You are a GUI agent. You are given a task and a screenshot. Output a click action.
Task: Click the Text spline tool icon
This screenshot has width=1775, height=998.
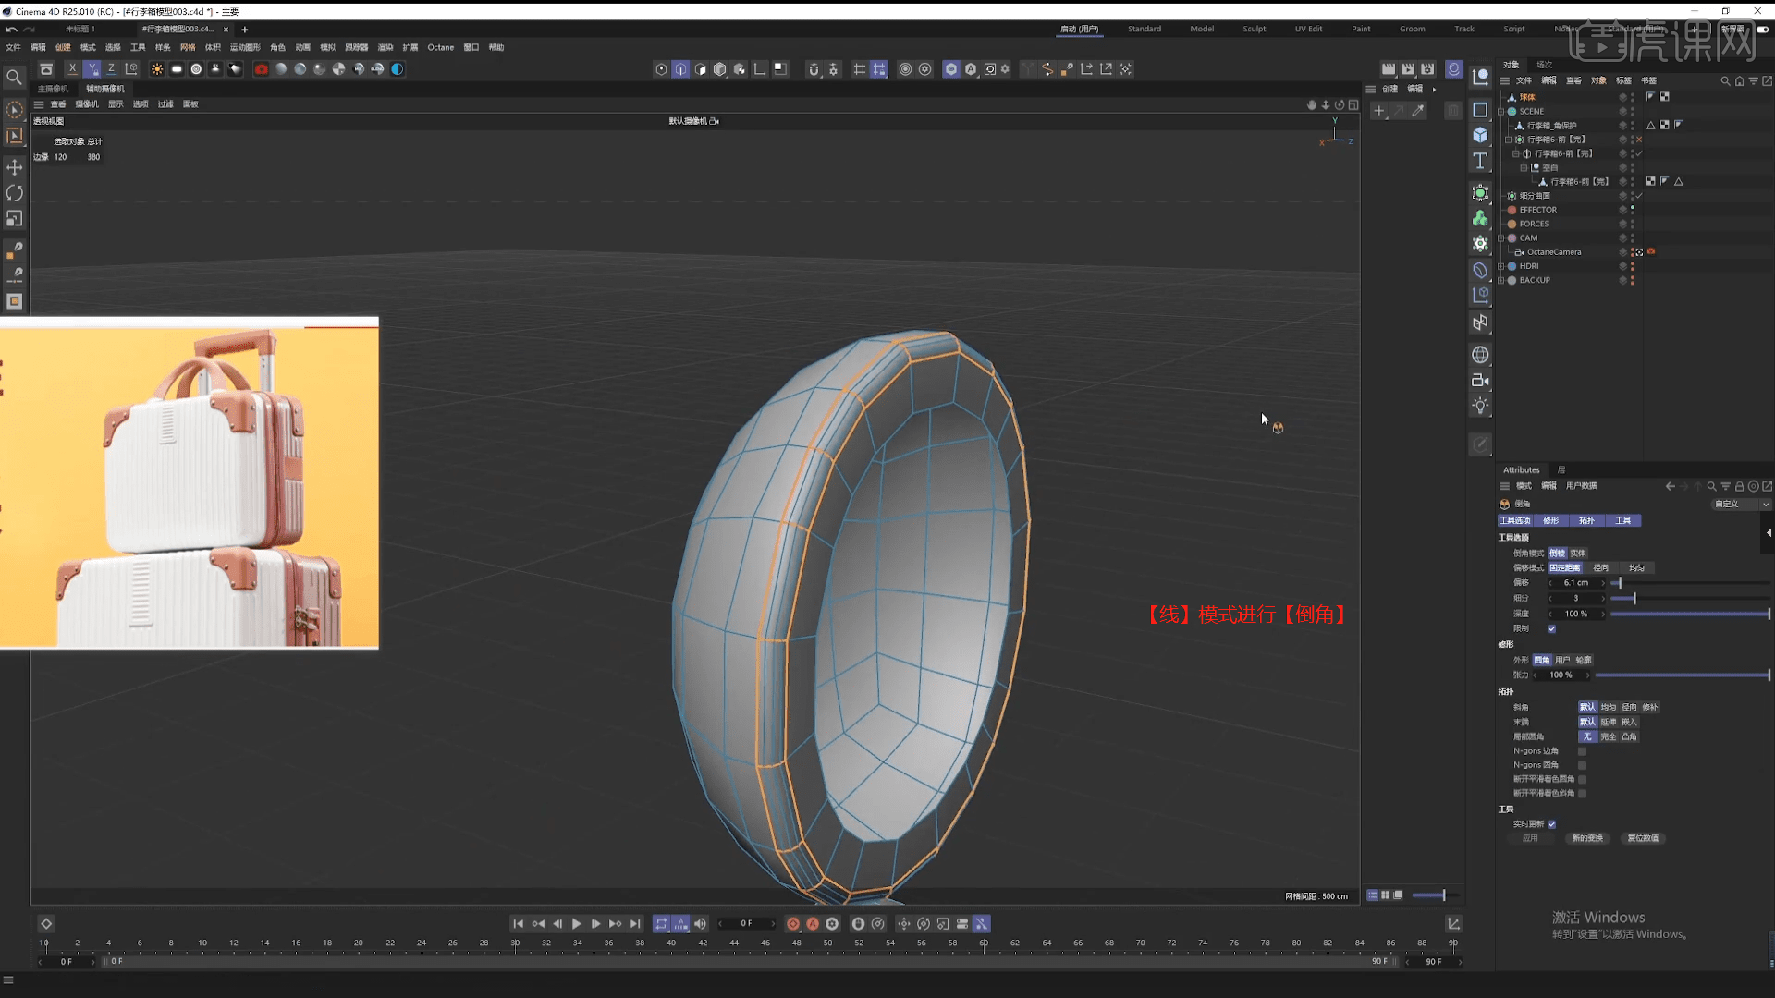click(1480, 161)
